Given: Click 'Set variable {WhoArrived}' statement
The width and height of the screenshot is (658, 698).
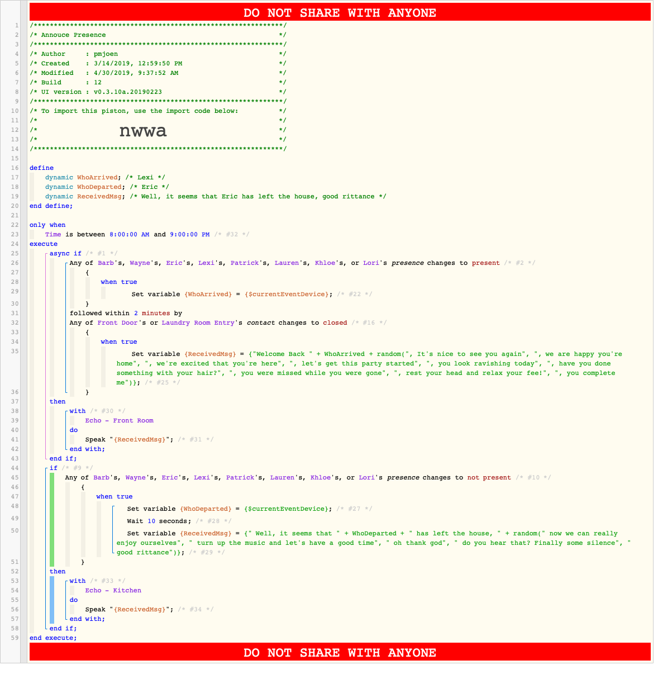Looking at the screenshot, I should 252,294.
